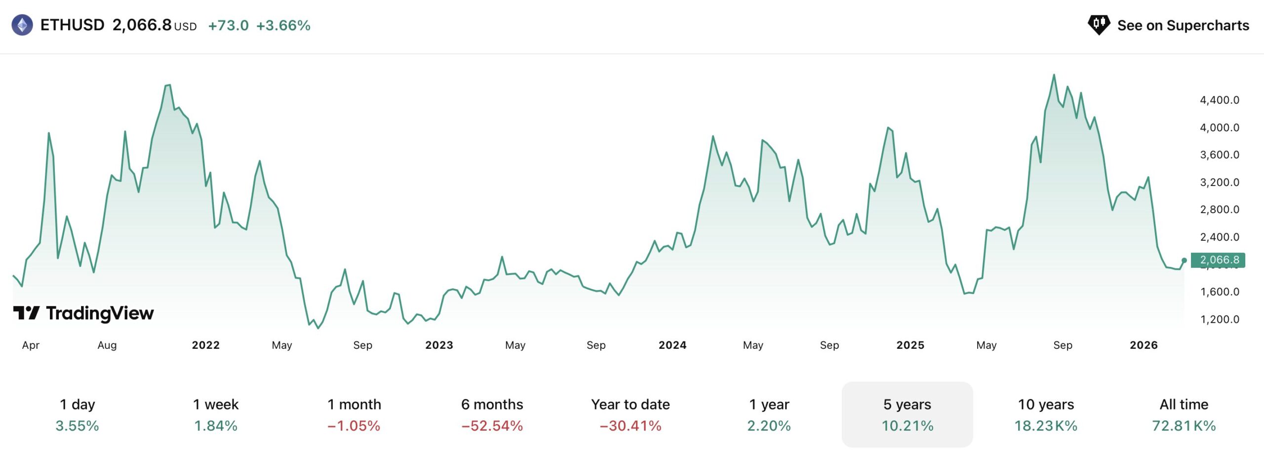Click the 2026 label on time axis
Screen dimensions: 1264x452
(x=1144, y=345)
